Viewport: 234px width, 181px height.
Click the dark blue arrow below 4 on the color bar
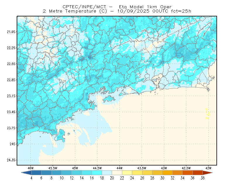[x=26, y=173]
